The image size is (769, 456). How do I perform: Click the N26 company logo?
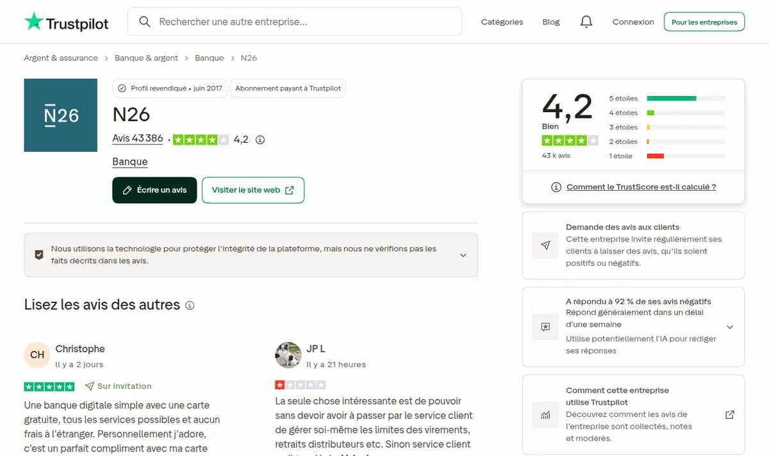pyautogui.click(x=61, y=115)
